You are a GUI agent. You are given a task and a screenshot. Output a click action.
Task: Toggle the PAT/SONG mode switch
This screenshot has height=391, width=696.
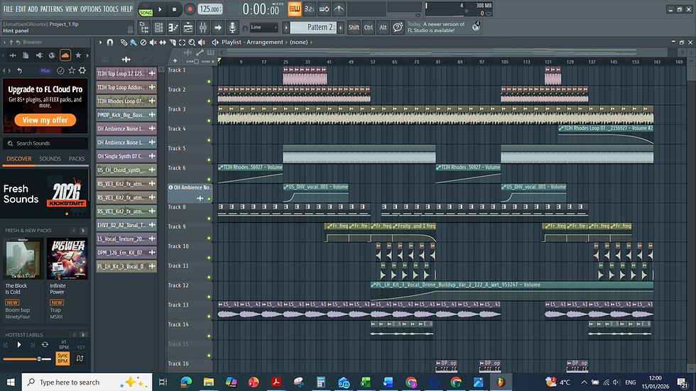[x=146, y=9]
